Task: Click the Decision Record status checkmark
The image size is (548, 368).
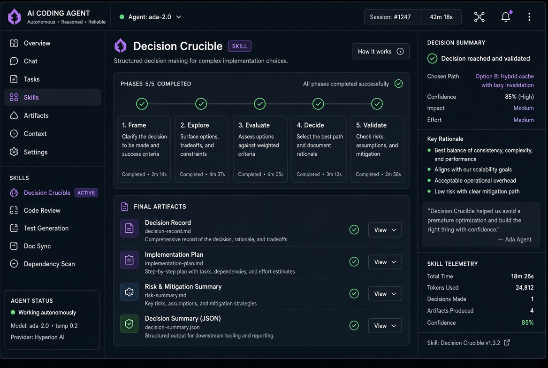Action: (354, 230)
